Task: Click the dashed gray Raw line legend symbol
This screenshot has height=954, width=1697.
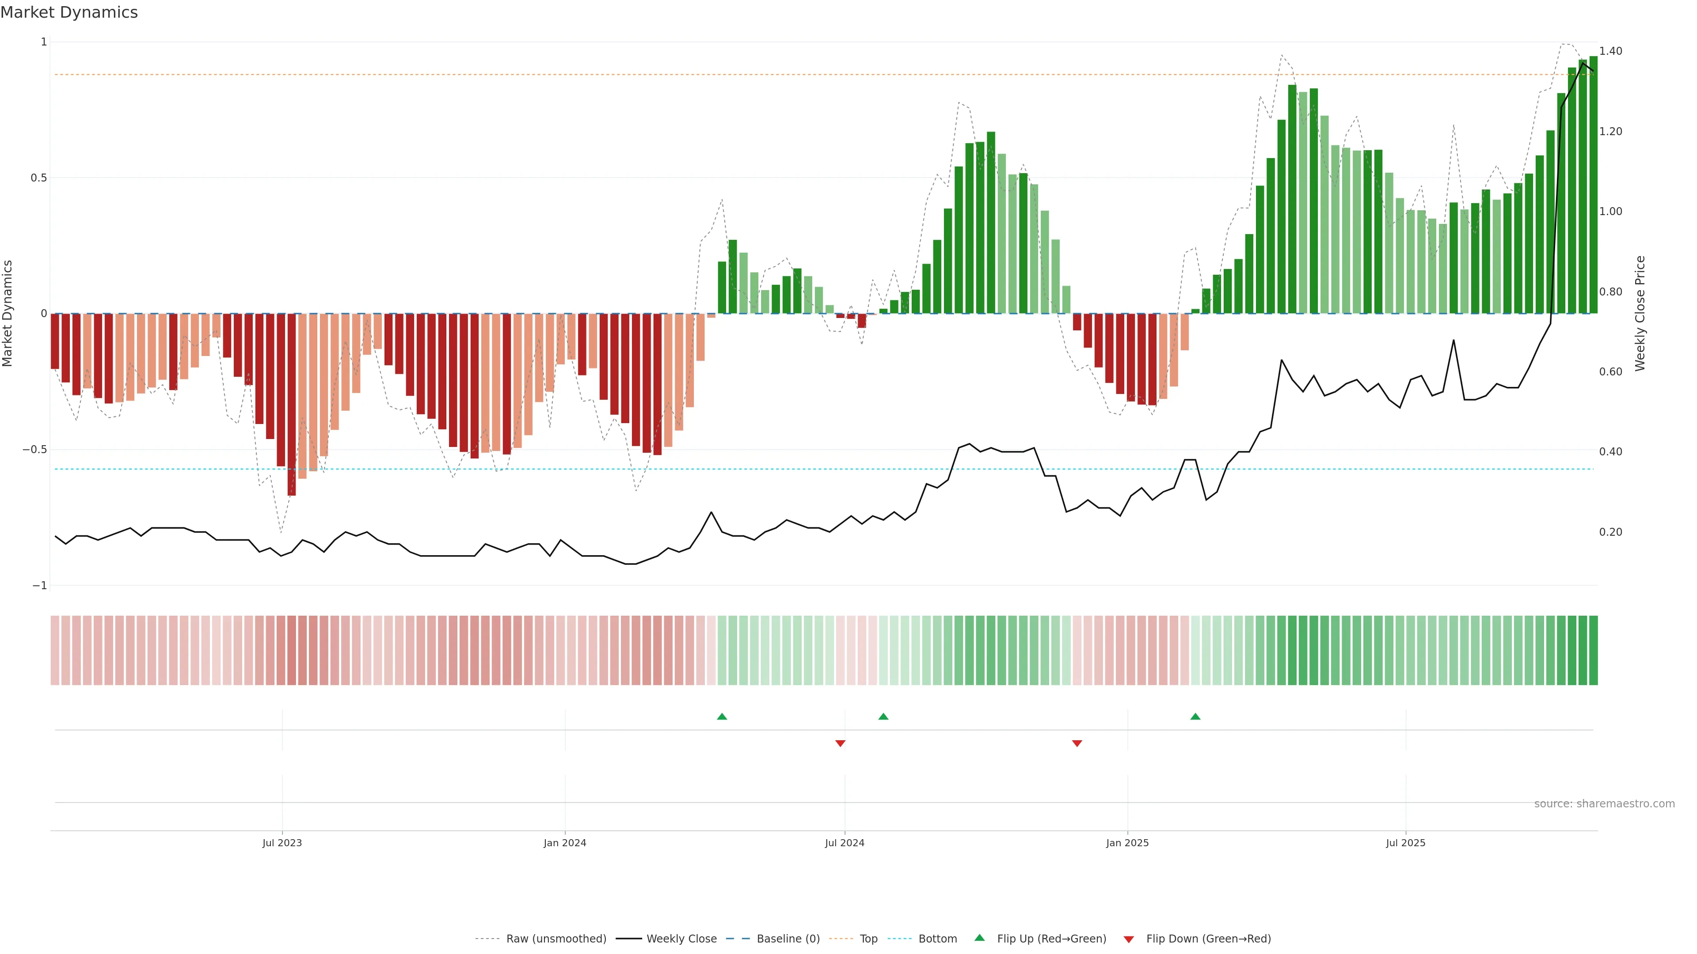Action: (x=487, y=939)
